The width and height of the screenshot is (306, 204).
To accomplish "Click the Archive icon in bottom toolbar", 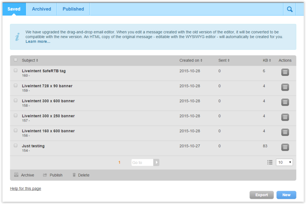I will pyautogui.click(x=16, y=175).
